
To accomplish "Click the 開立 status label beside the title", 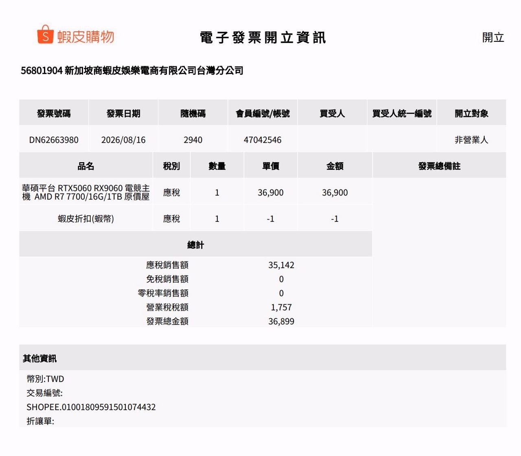I will point(493,37).
